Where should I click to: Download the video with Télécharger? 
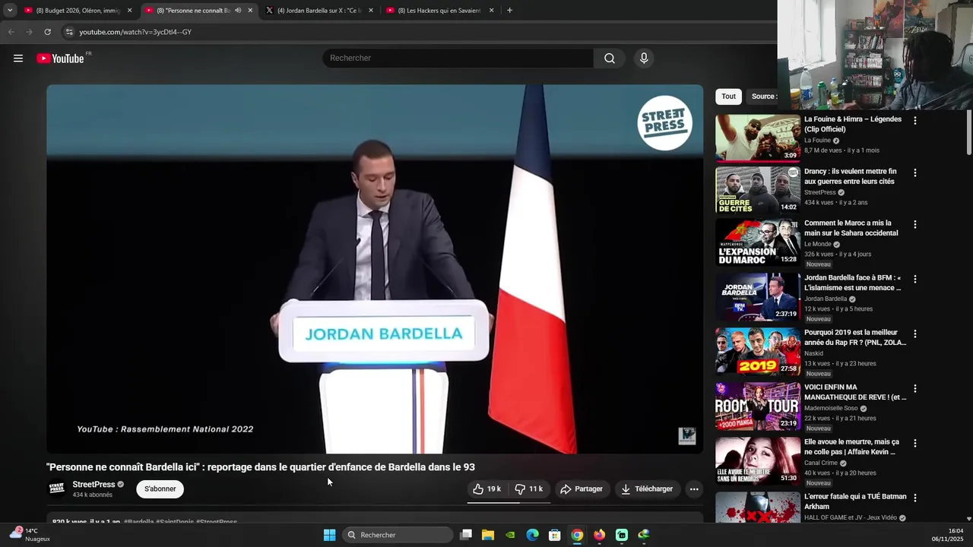tap(647, 489)
